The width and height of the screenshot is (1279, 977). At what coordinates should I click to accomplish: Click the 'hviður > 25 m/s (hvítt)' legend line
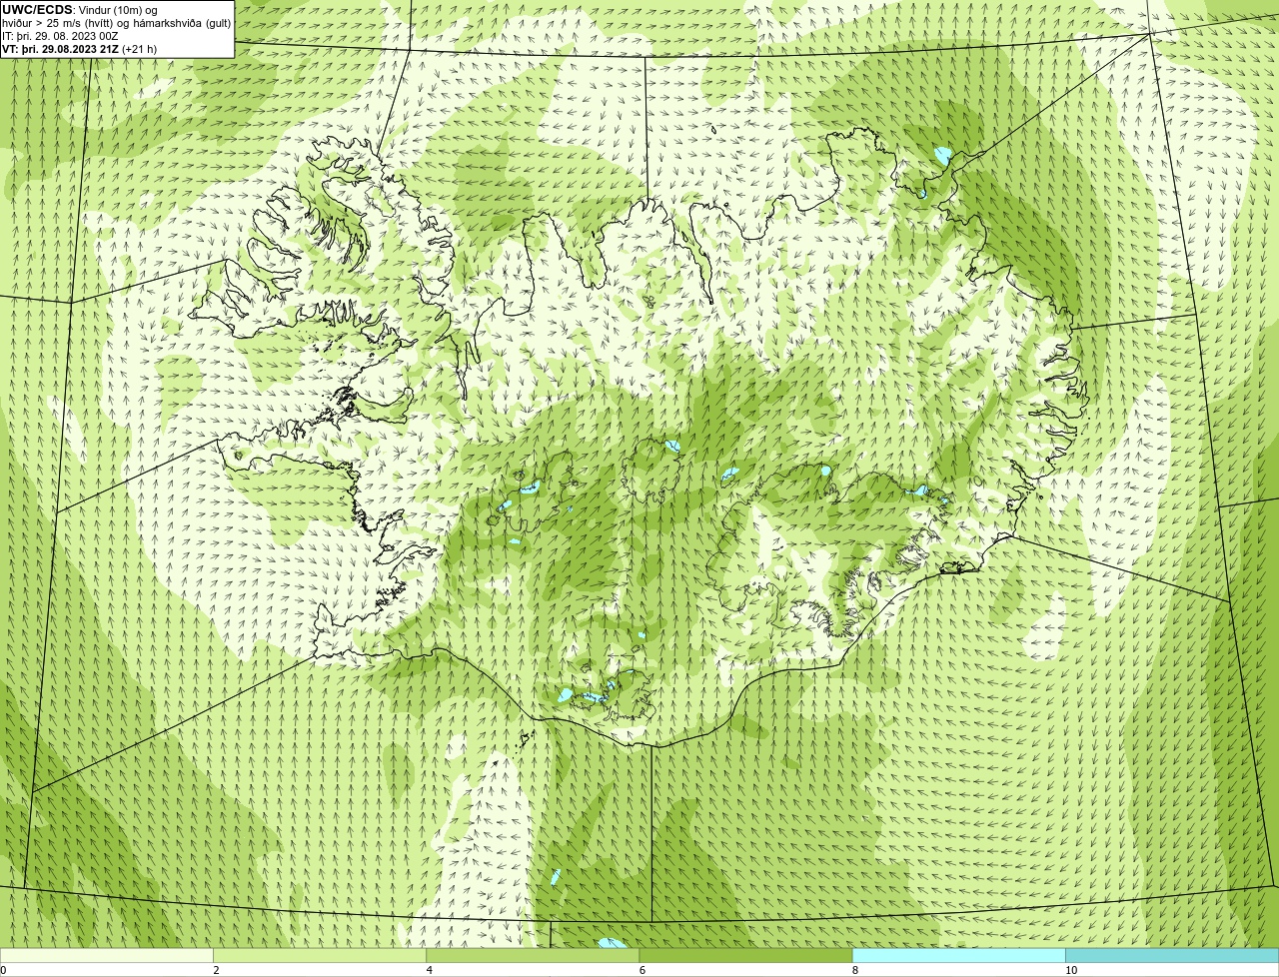pyautogui.click(x=116, y=22)
